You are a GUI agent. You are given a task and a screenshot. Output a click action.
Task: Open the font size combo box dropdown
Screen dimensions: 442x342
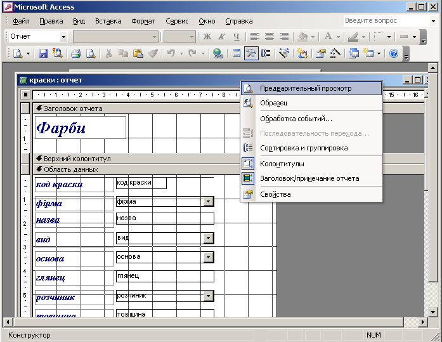tap(192, 37)
